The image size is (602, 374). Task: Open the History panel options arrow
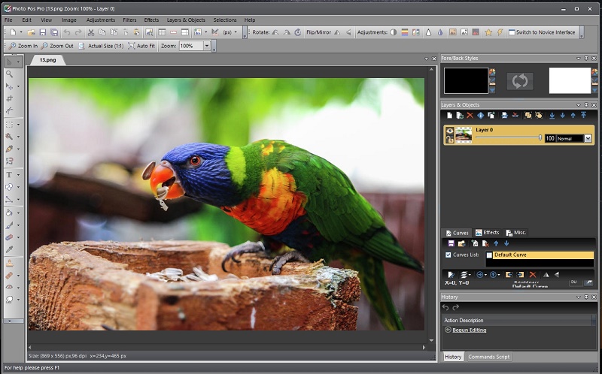tap(578, 297)
